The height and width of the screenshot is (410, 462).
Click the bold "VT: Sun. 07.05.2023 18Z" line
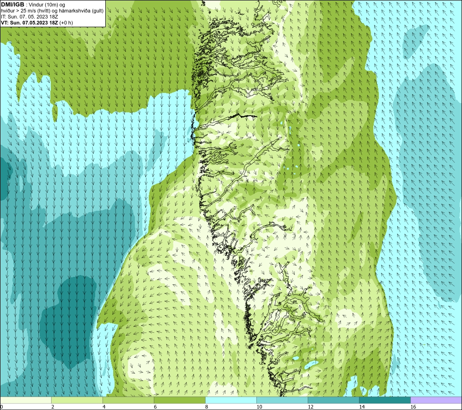click(30, 23)
